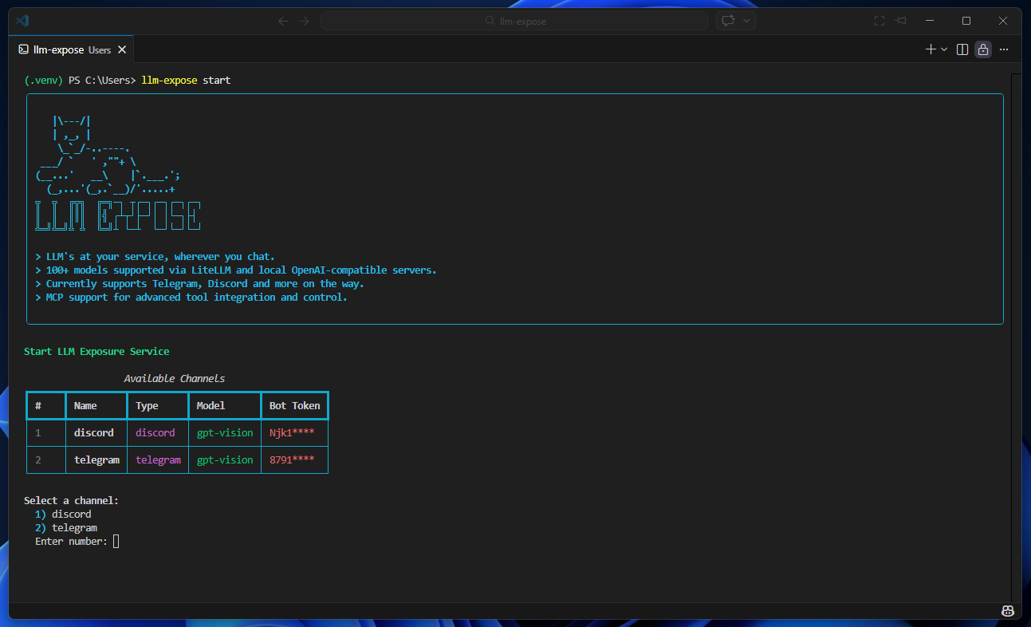Click 'gpt-vision' in the discord row

[225, 432]
